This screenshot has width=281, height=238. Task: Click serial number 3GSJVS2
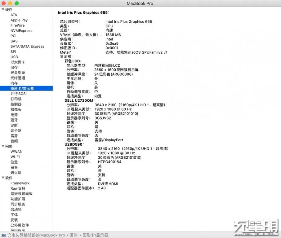click(103, 118)
